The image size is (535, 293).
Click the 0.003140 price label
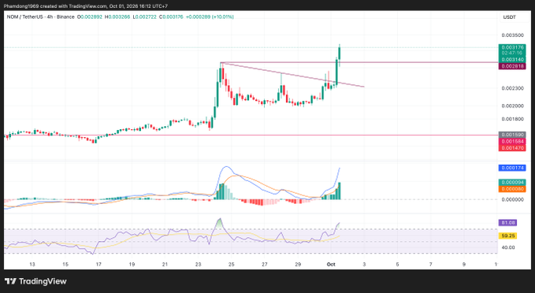tap(512, 60)
